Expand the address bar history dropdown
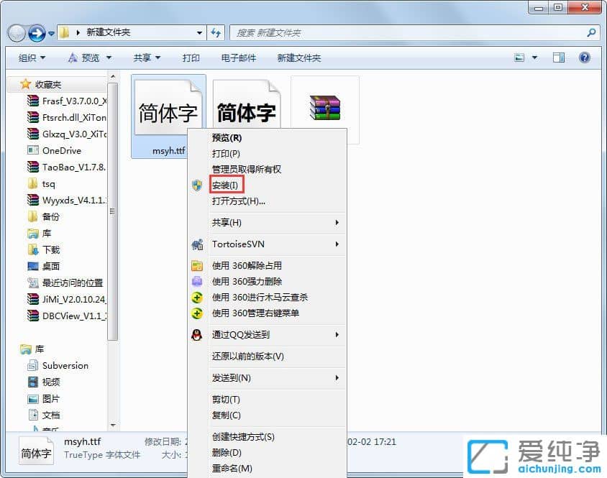Screen dimensions: 607x478 (199, 32)
